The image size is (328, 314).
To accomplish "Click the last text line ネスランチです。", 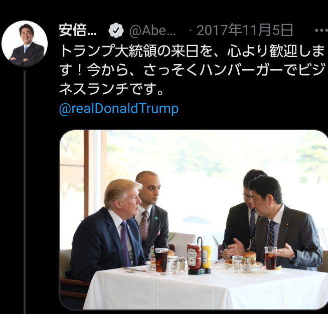I will [112, 89].
